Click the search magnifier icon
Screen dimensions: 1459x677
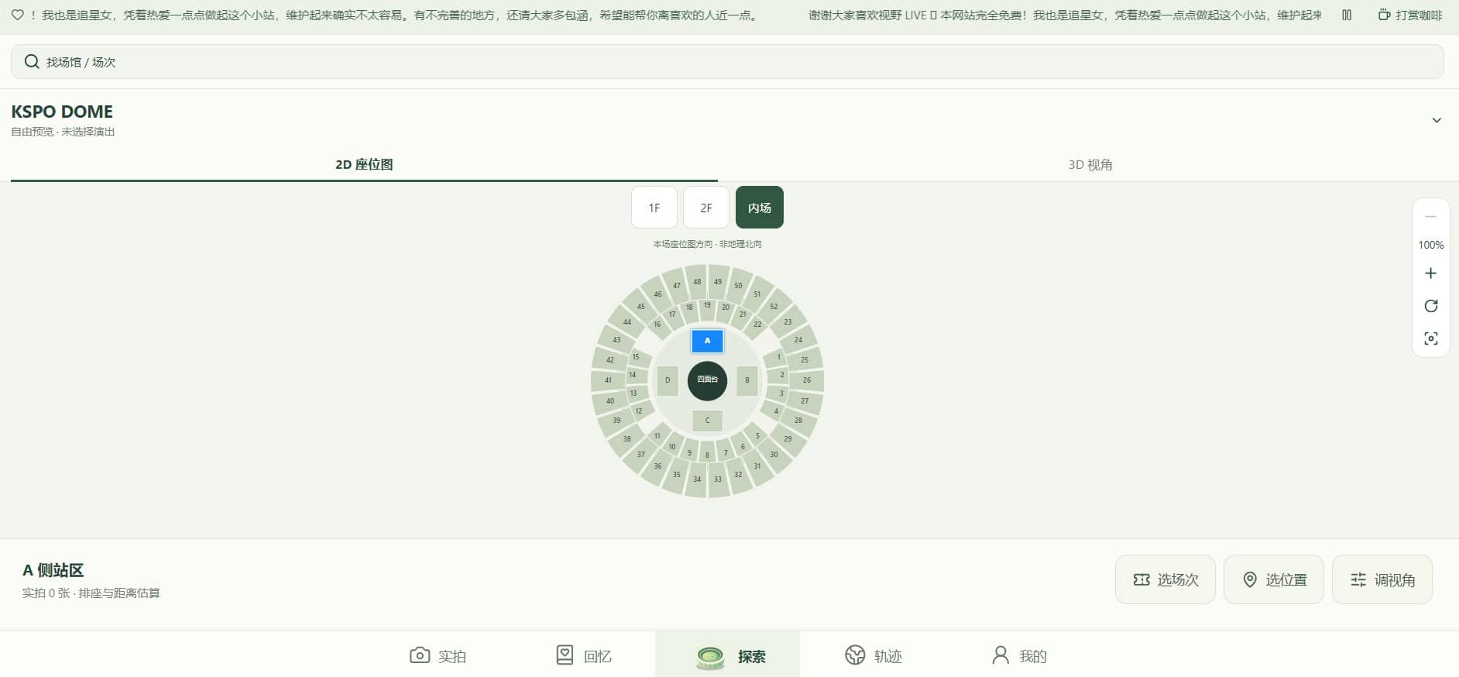[32, 62]
